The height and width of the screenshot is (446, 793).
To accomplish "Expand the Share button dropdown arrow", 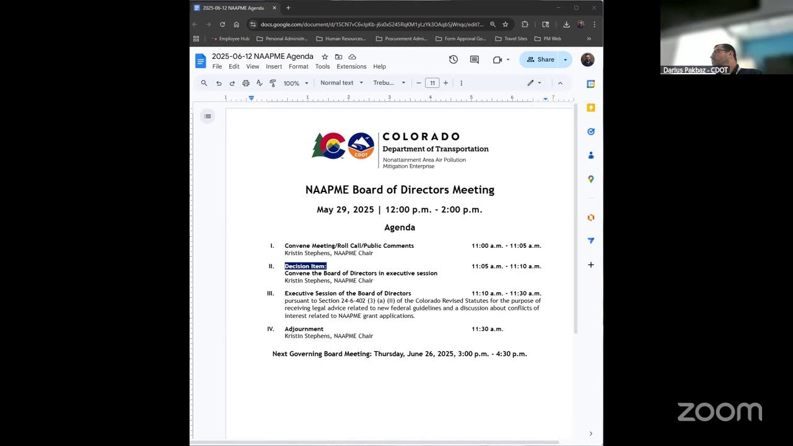I will click(x=565, y=59).
